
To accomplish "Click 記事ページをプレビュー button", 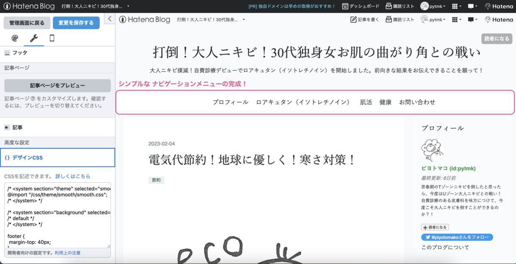I will 57,86.
